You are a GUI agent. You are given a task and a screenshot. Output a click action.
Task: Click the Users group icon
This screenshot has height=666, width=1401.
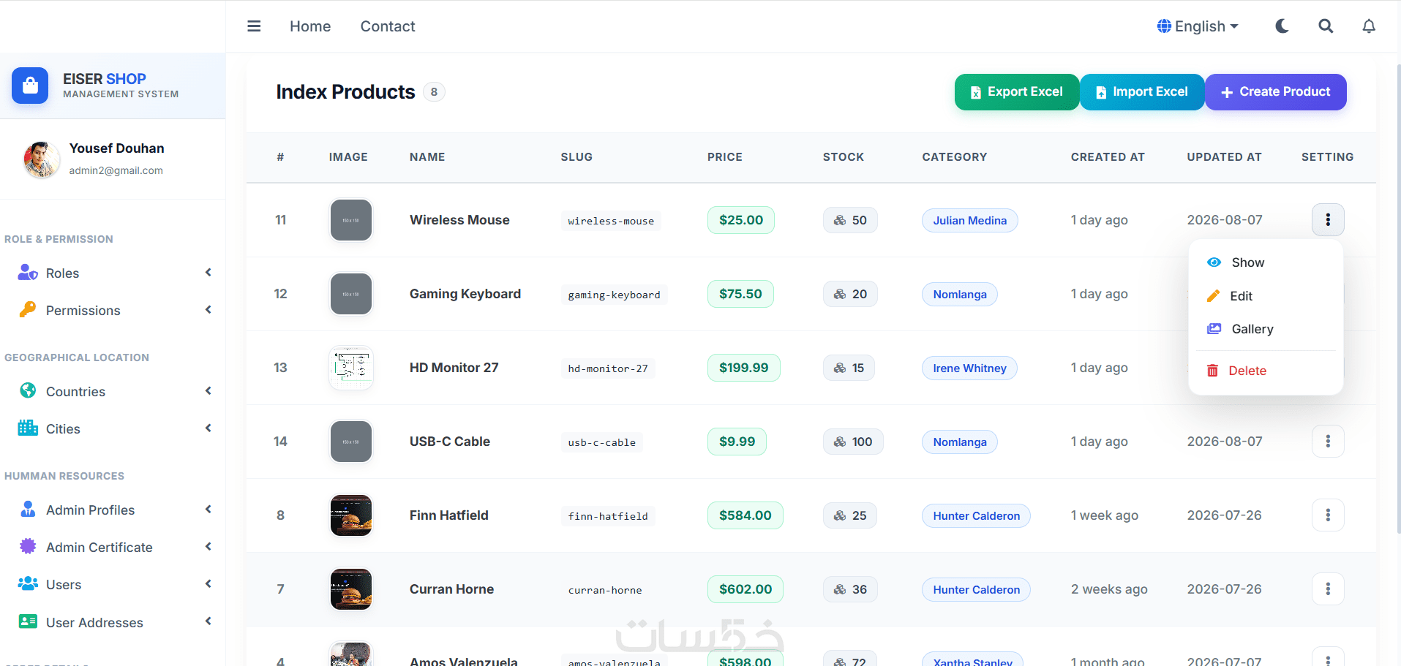pos(28,584)
